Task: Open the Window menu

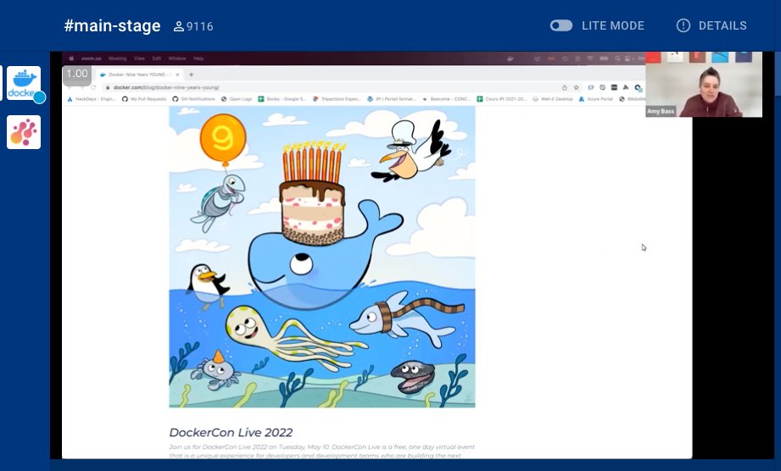Action: pos(177,58)
